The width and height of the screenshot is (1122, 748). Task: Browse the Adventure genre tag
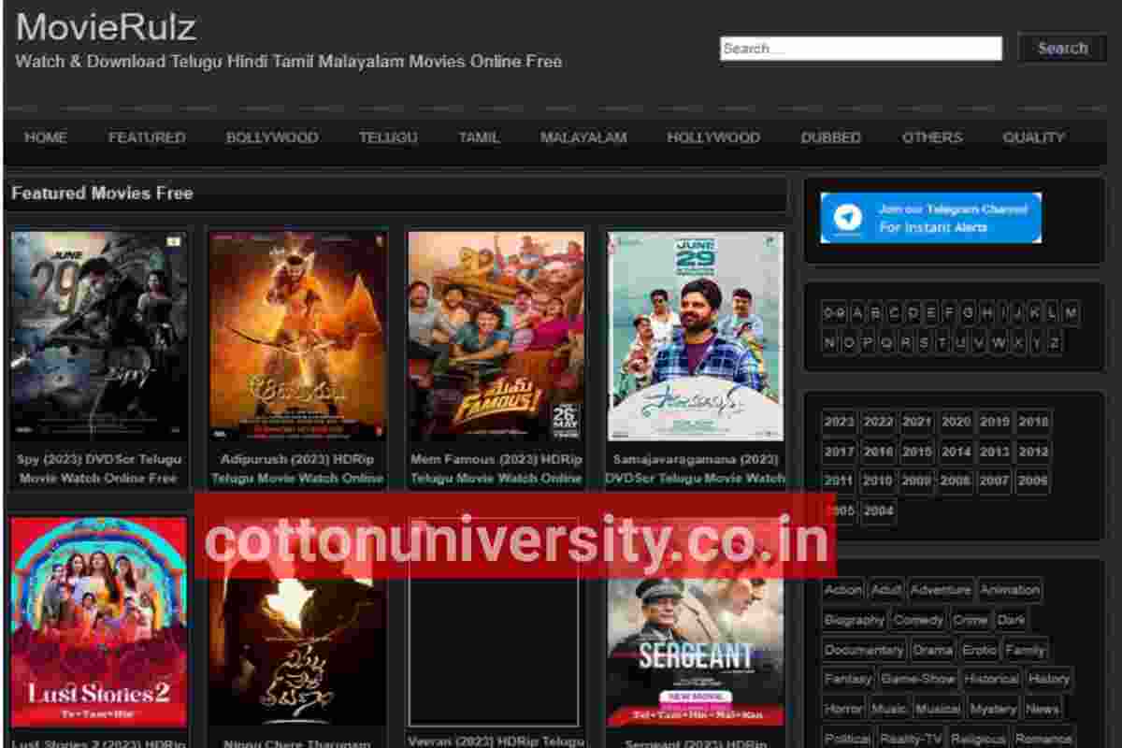pyautogui.click(x=941, y=590)
